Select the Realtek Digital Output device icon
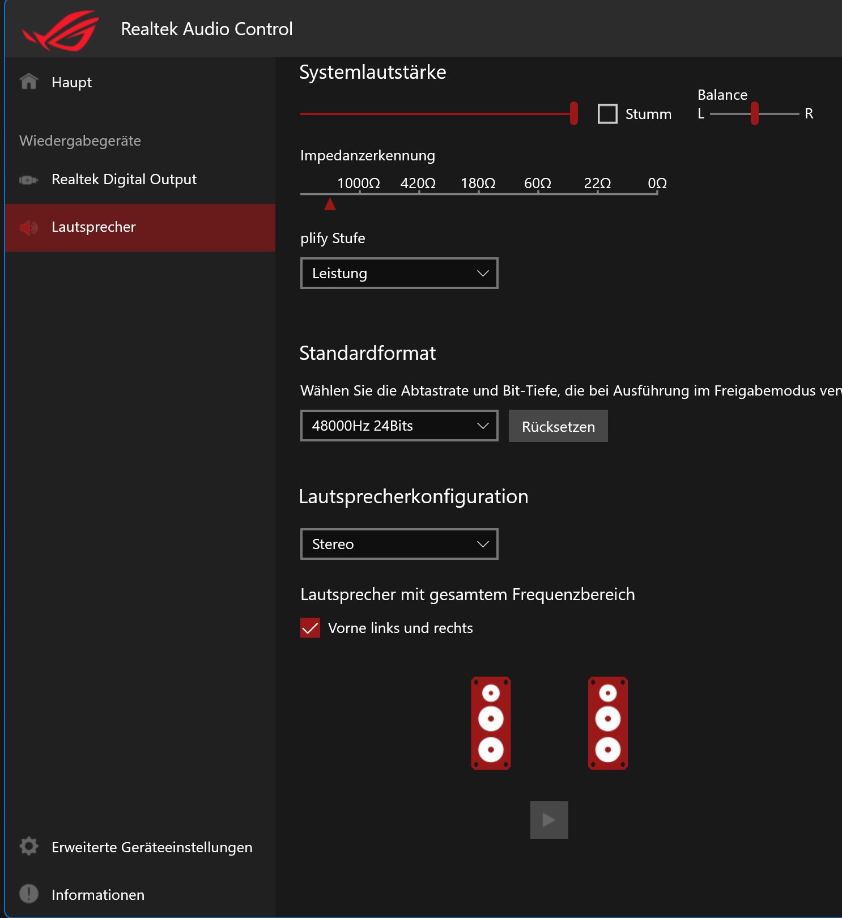This screenshot has width=842, height=918. click(x=28, y=180)
